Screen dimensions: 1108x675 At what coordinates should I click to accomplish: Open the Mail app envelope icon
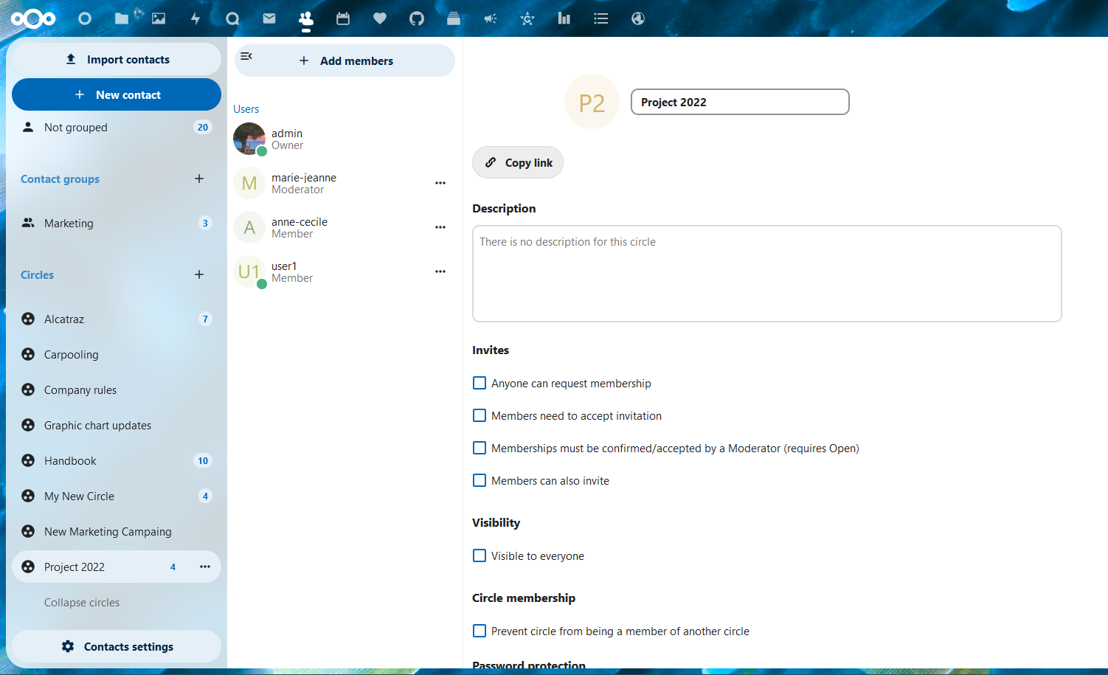[x=269, y=18]
